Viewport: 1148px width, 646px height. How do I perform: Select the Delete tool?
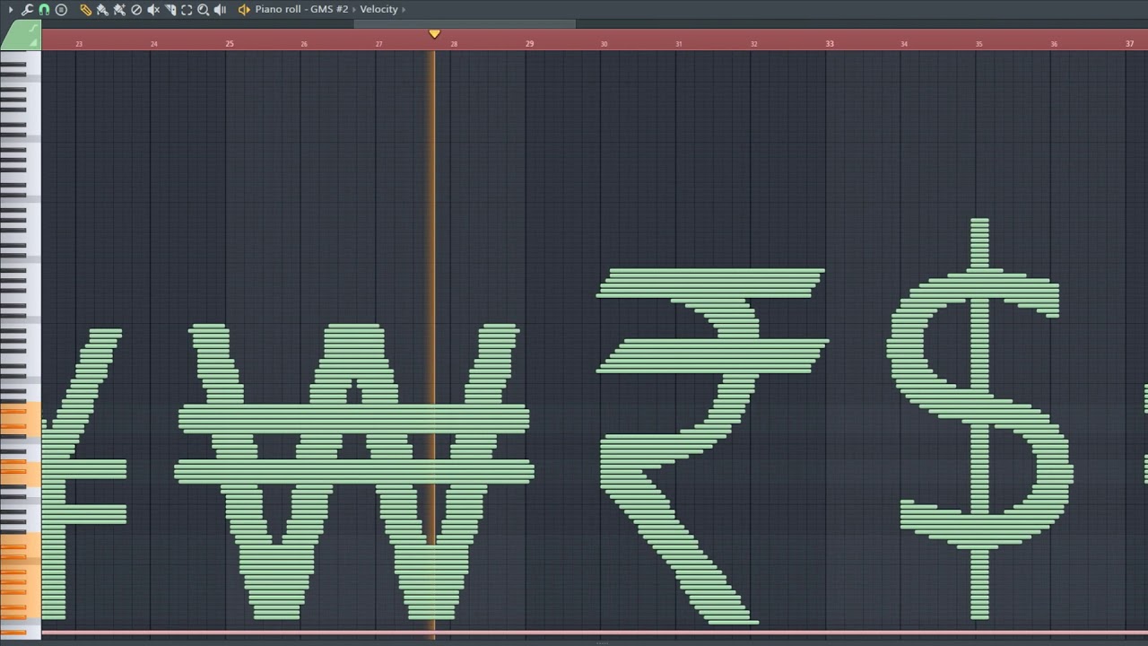coord(136,9)
